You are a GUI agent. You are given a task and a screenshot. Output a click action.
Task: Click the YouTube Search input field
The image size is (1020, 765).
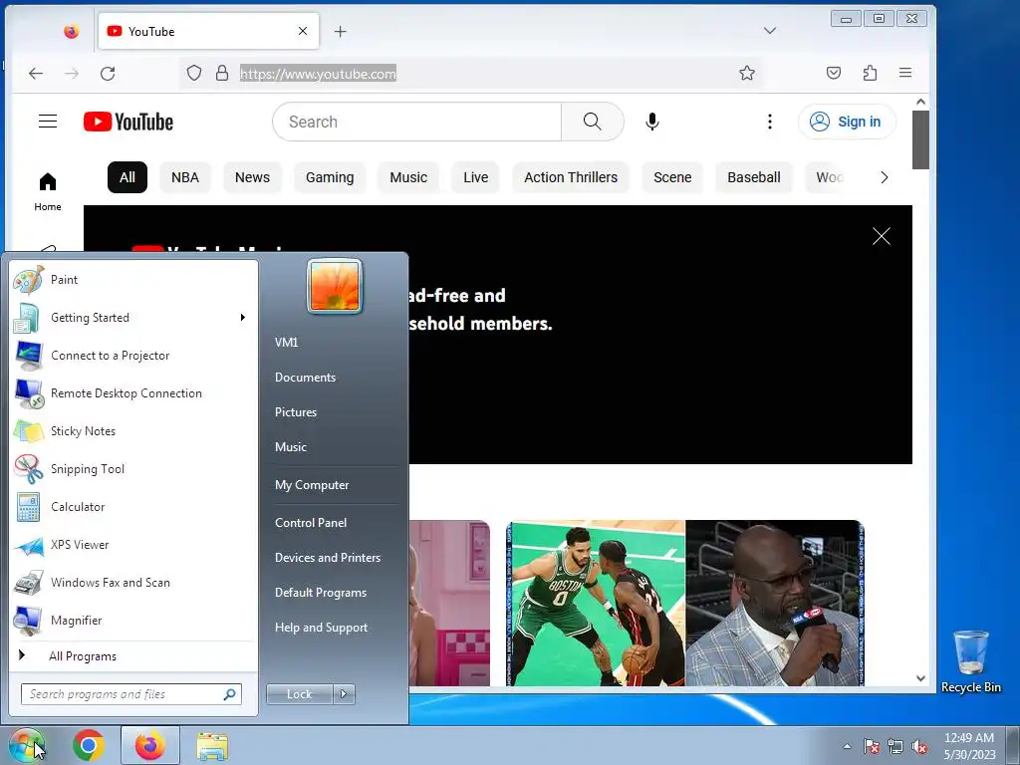(417, 122)
